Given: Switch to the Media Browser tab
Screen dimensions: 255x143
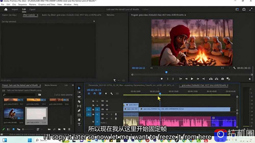Looking at the screenshot, I should pos(51,85).
